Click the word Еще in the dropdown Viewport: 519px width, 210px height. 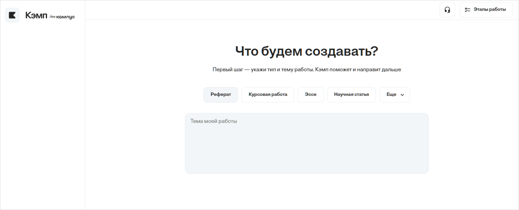pyautogui.click(x=391, y=94)
